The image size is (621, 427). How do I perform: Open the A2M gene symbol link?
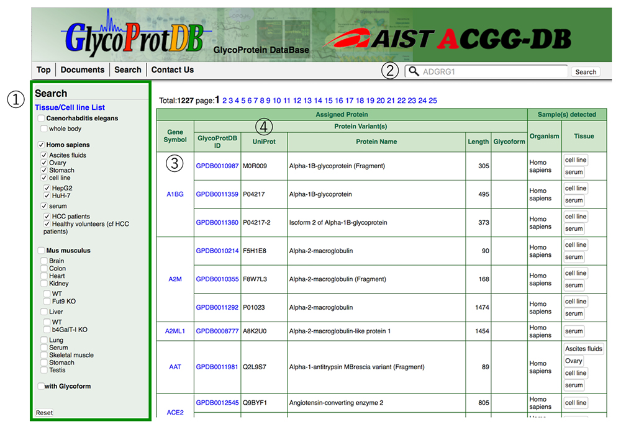[x=175, y=279]
